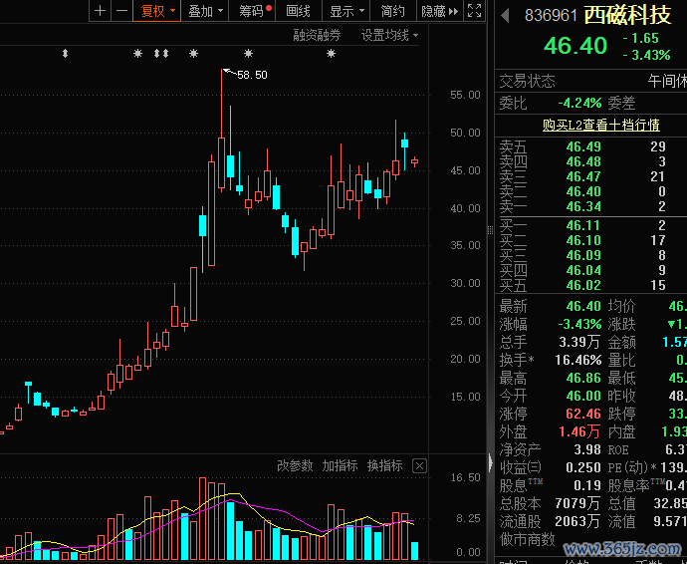Click the 委比 value -4.24%

[x=579, y=103]
